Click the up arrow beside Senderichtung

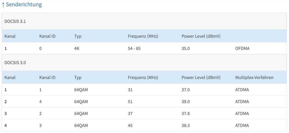3,5
